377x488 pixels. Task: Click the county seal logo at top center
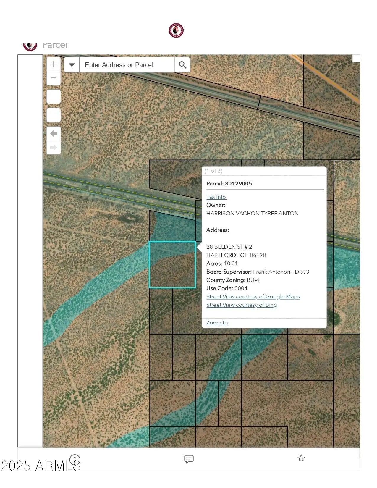click(176, 30)
